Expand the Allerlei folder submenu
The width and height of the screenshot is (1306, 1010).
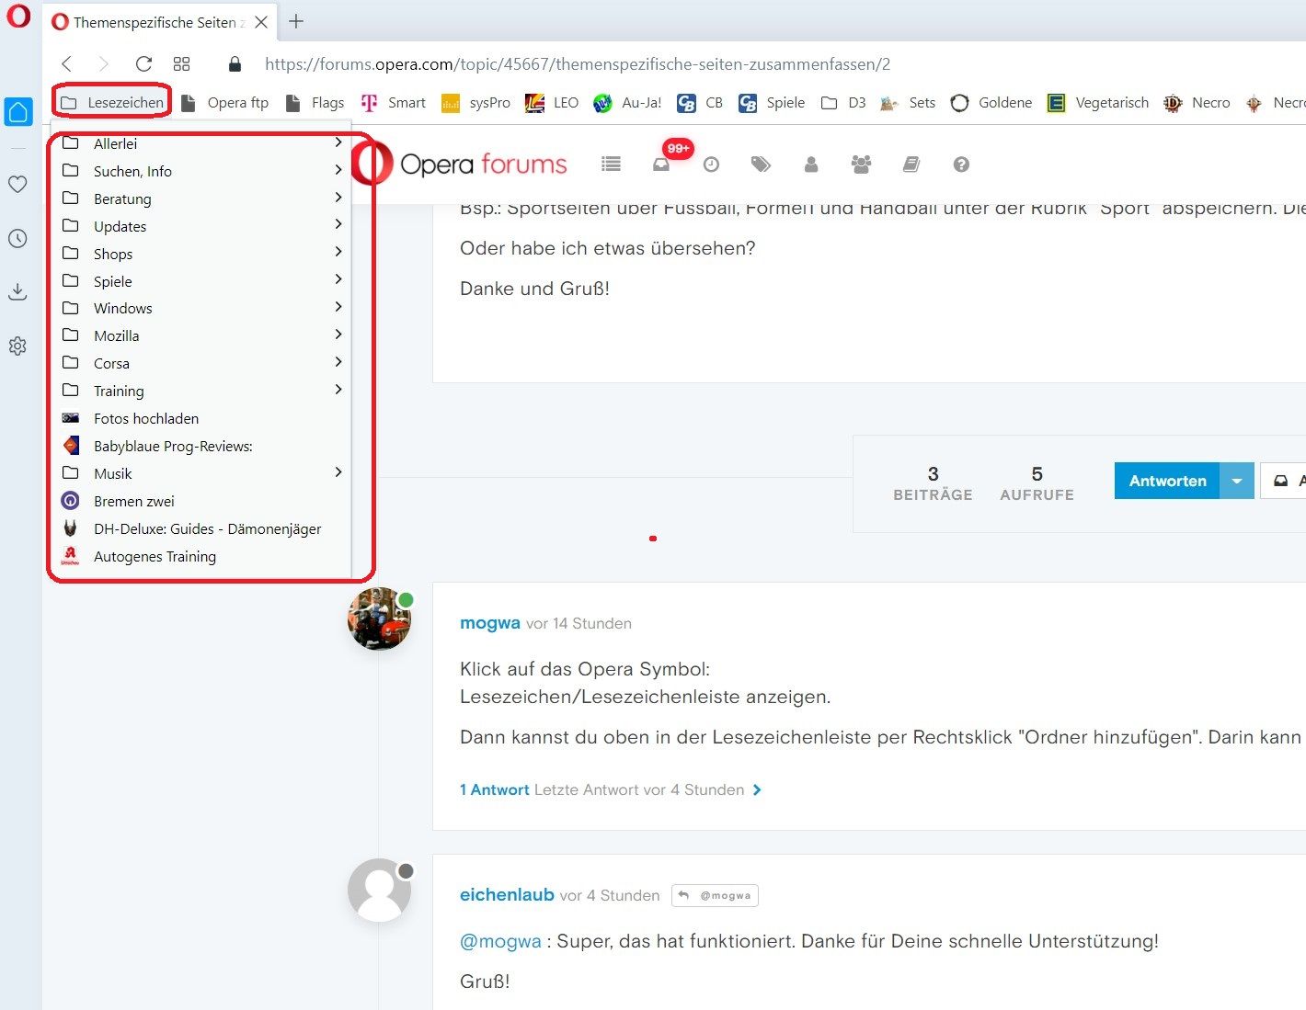[x=202, y=143]
